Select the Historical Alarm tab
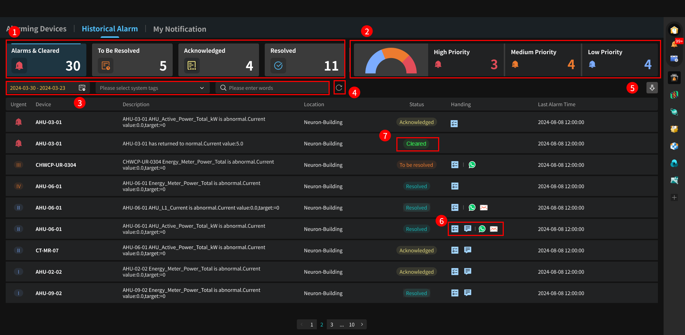Screen dimensions: 685x335 click(110, 29)
